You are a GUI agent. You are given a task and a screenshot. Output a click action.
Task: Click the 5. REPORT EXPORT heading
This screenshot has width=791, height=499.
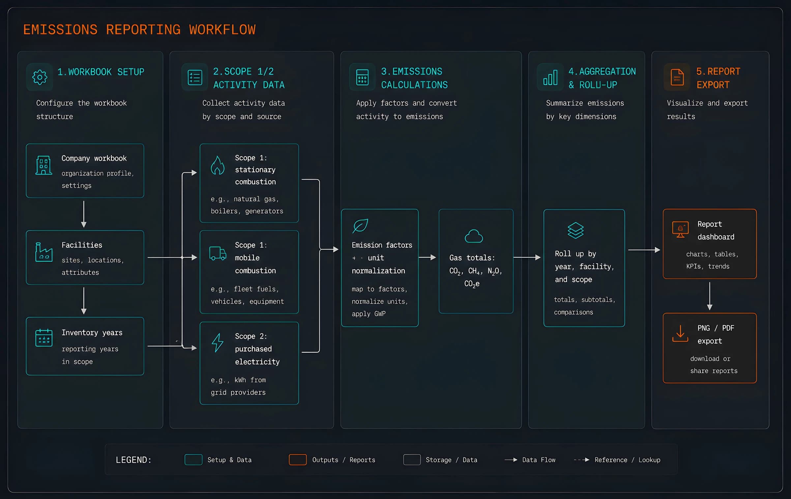pyautogui.click(x=718, y=78)
